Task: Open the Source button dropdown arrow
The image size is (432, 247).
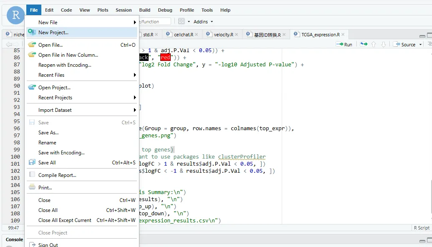Action: pos(420,44)
